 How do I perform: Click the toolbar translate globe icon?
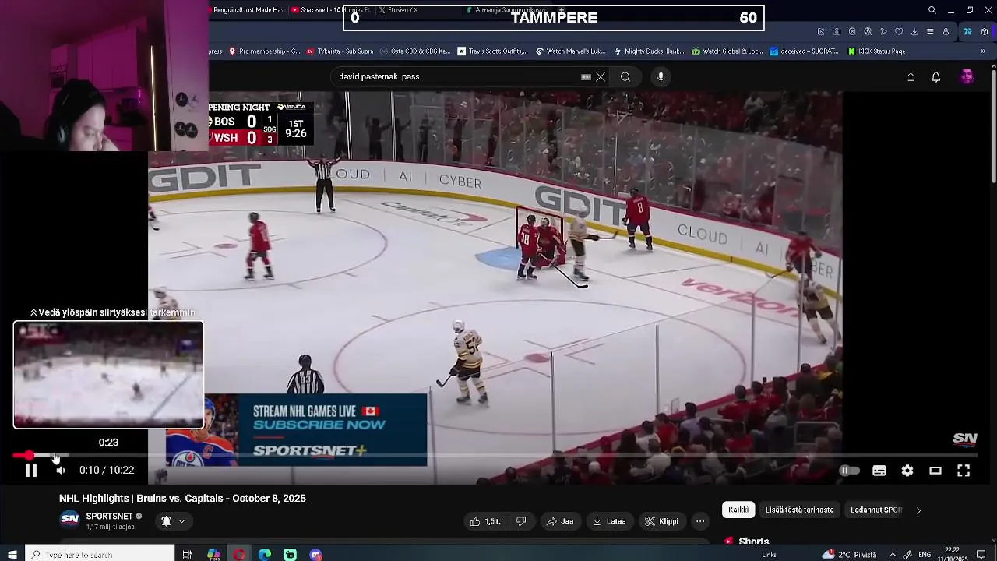[868, 32]
